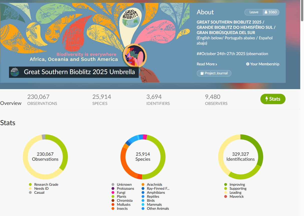Viewport: 304px width, 216px height.
Task: View the 3,694 Identifiers list
Action: coord(158,99)
